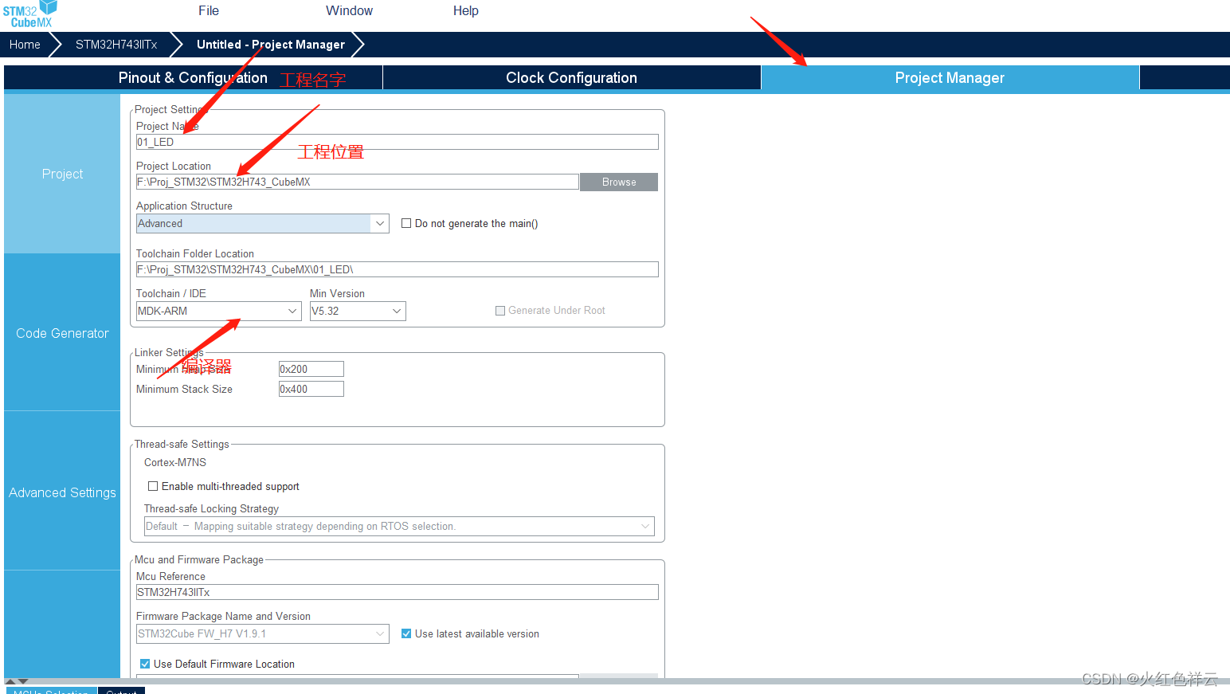Open the Advanced Settings side section
Screen dimensions: 1230x694
(x=62, y=492)
